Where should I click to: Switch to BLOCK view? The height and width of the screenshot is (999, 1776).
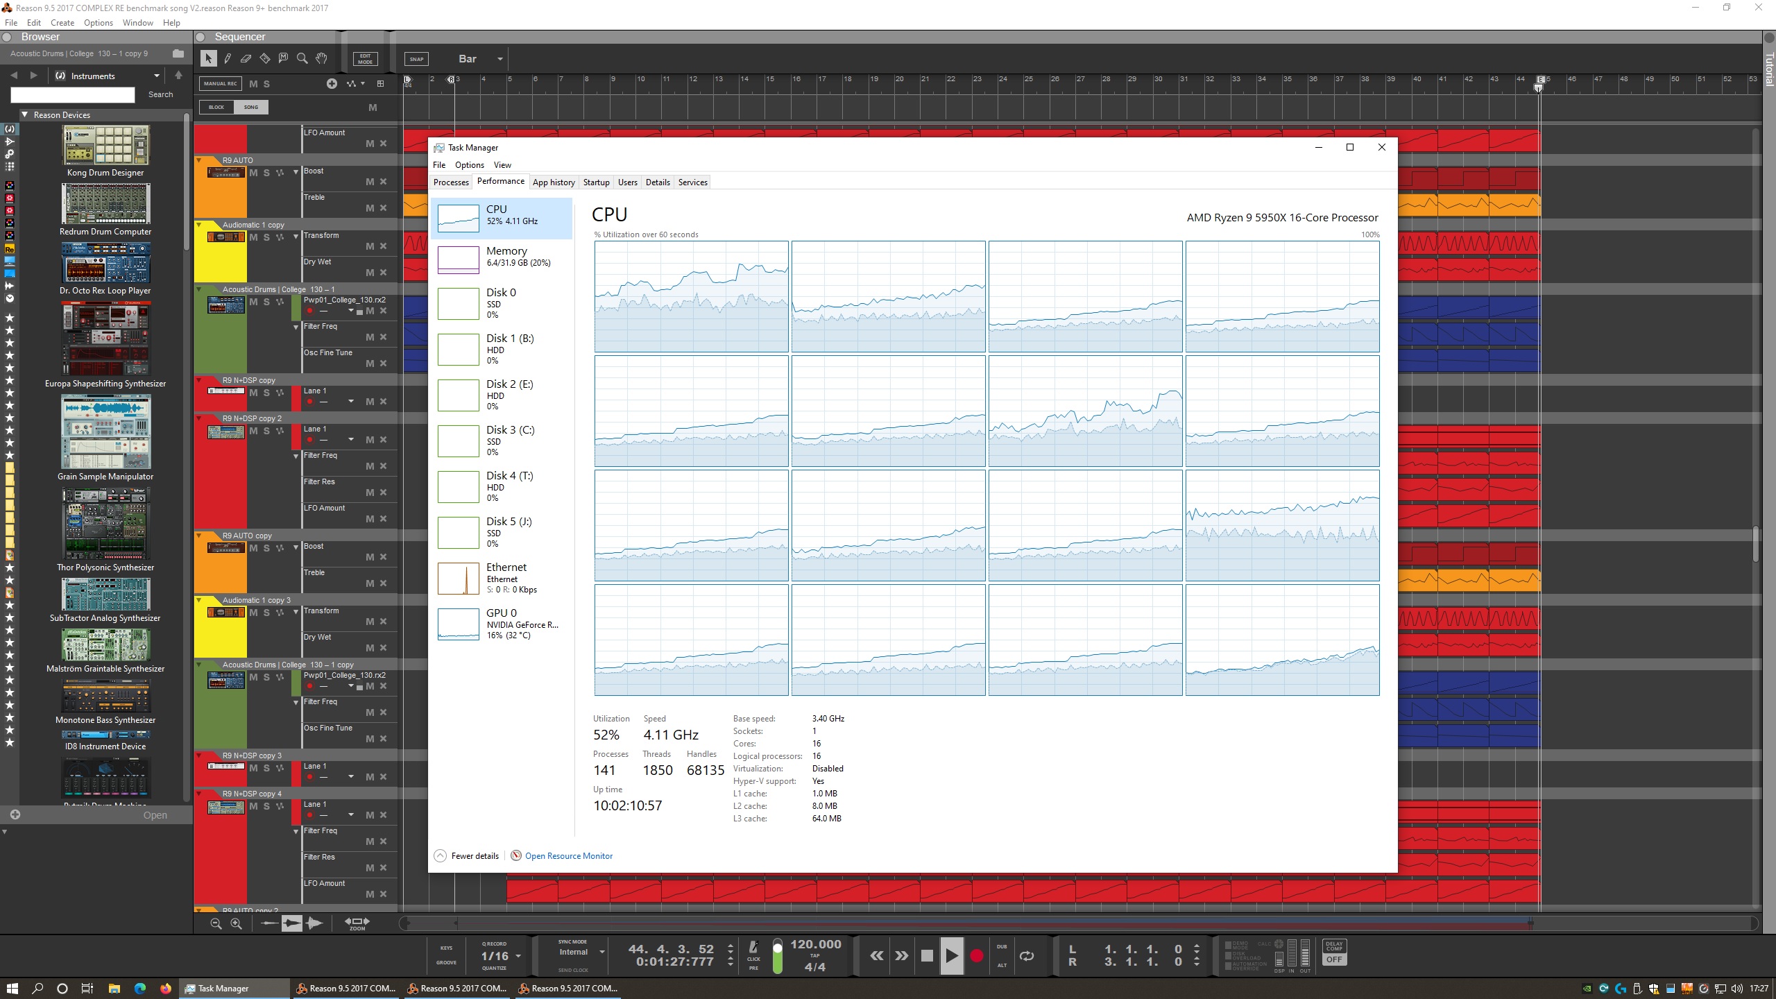point(216,107)
